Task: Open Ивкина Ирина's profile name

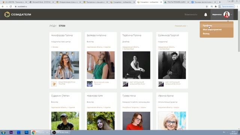Action: click(x=166, y=96)
